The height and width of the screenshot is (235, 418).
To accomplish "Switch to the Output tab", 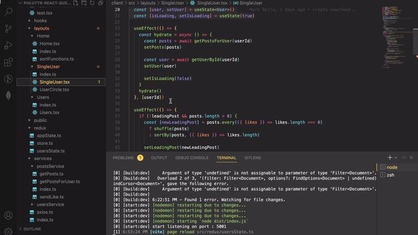I will coord(159,158).
